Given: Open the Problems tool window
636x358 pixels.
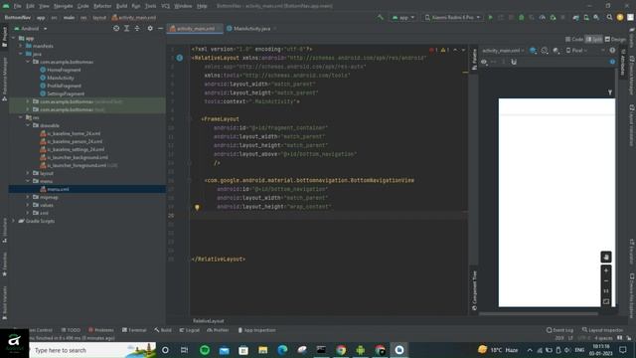Looking at the screenshot, I should (x=101, y=330).
